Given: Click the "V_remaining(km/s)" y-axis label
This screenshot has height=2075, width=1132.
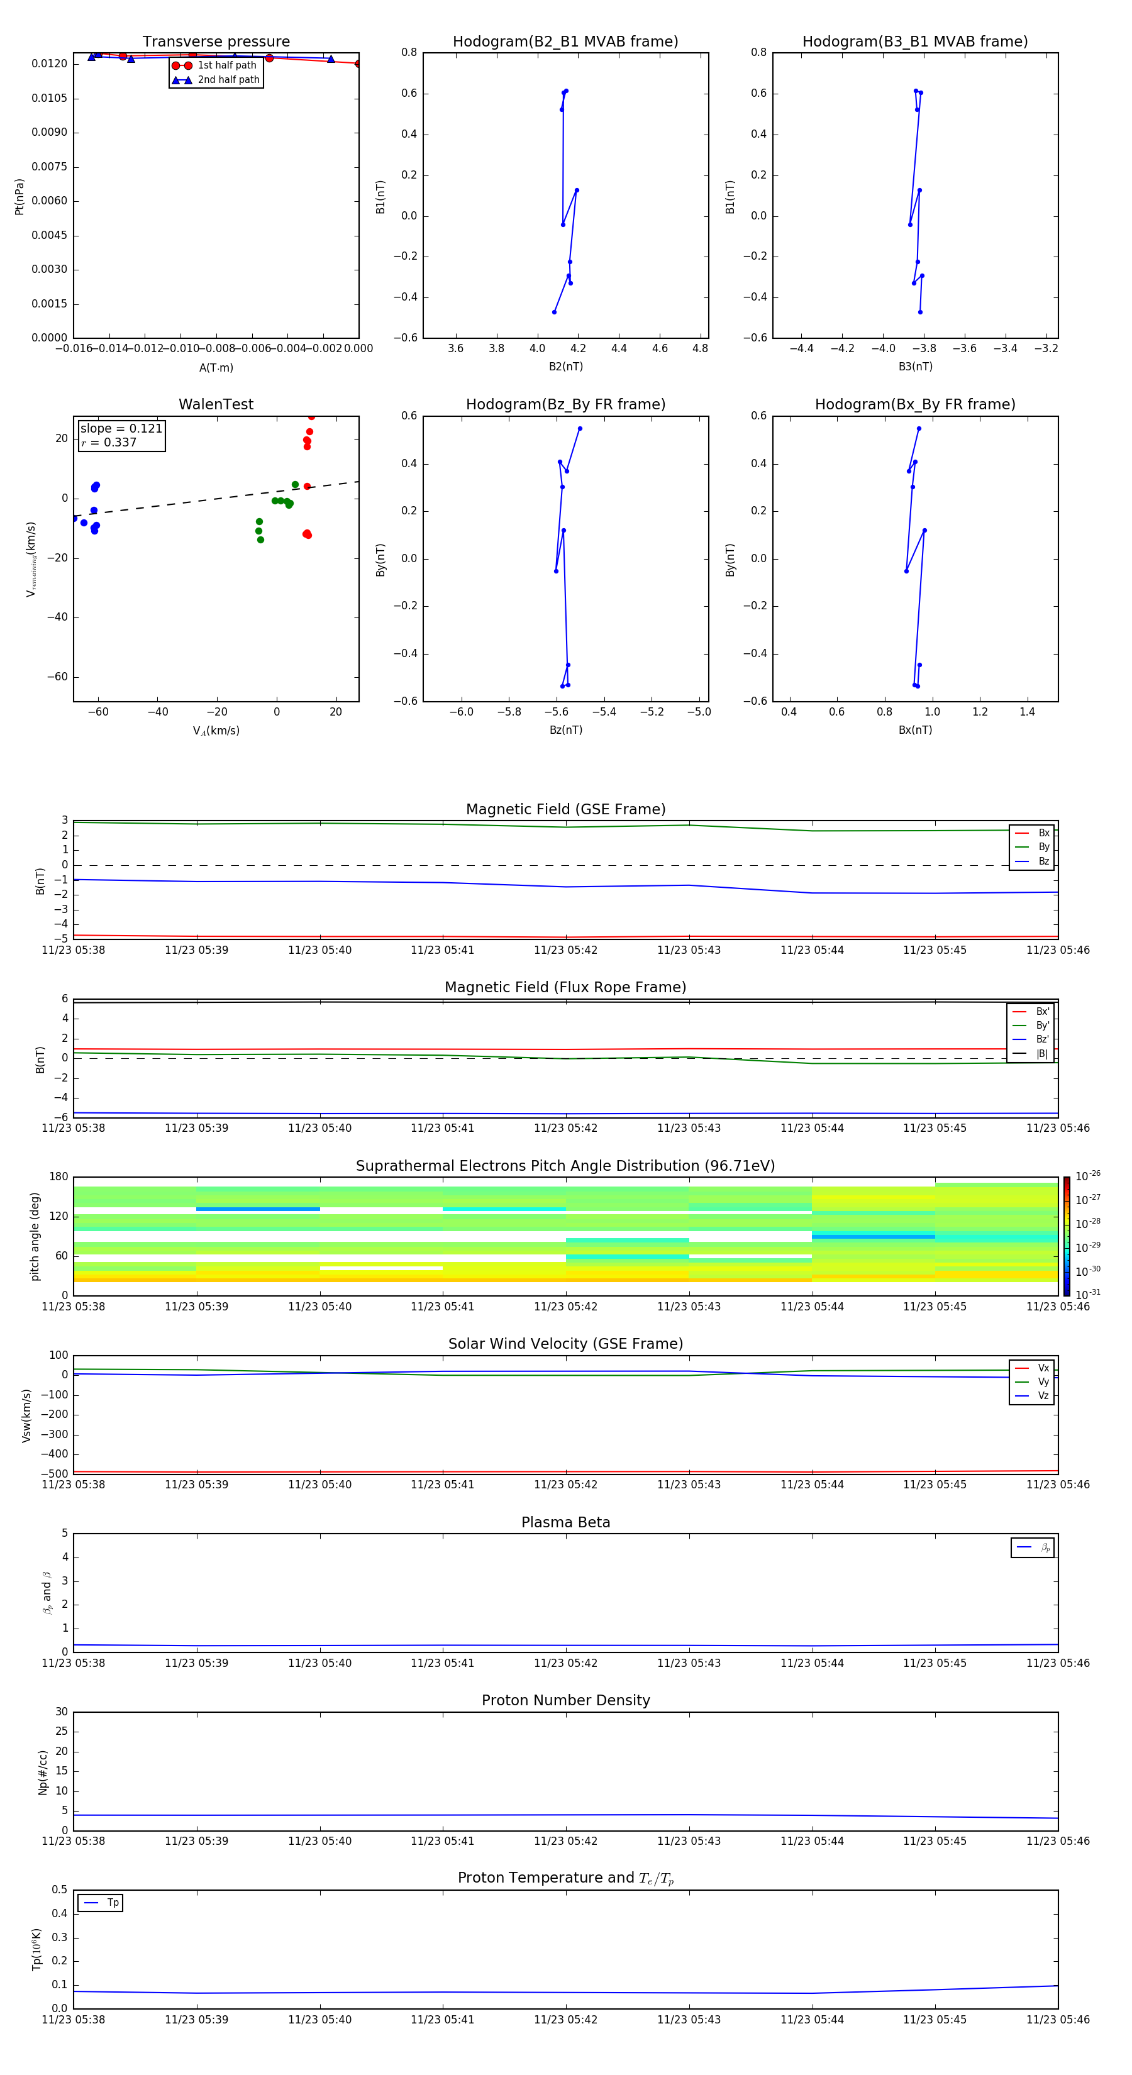Looking at the screenshot, I should click(x=31, y=559).
